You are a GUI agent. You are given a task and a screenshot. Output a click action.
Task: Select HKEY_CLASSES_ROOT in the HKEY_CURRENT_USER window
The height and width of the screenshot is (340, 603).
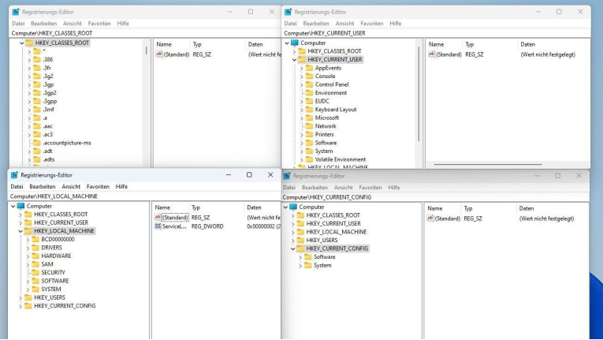coord(334,50)
